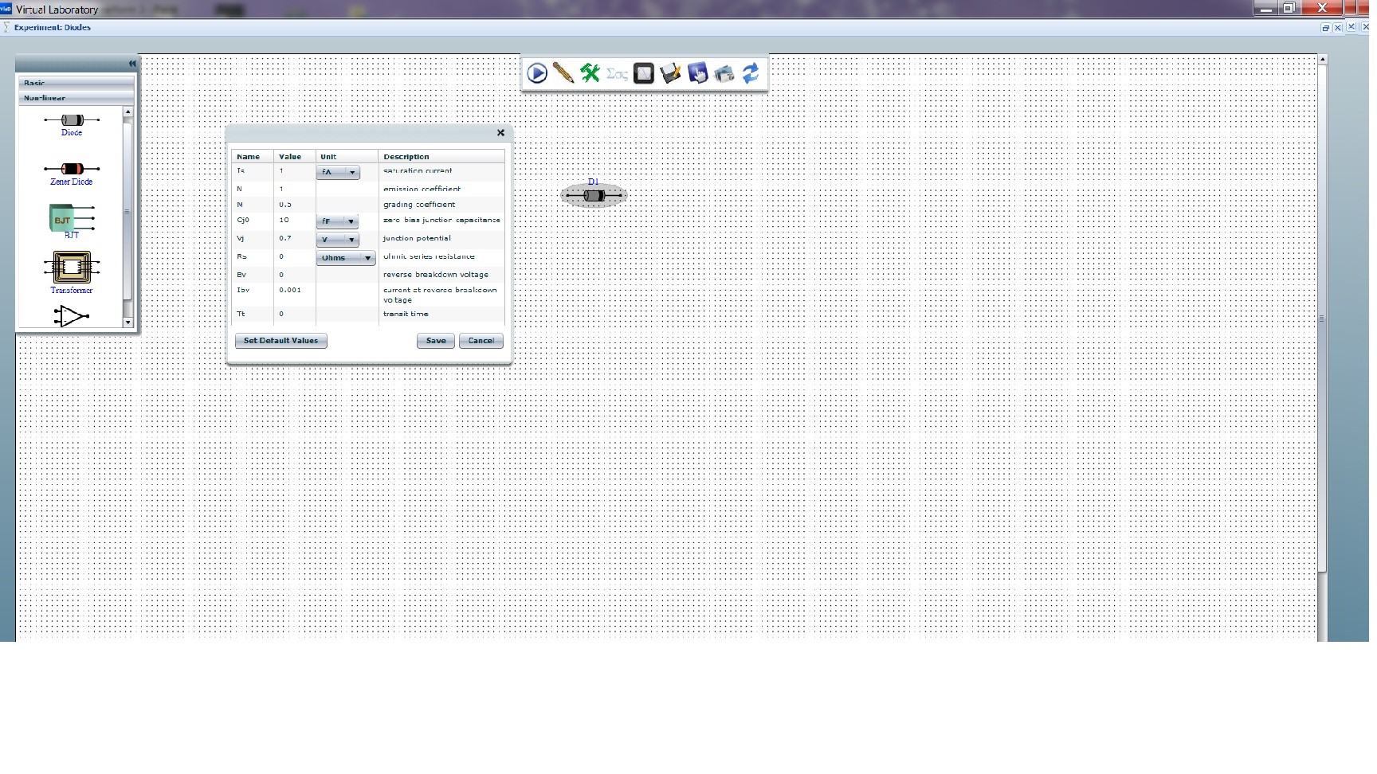Screen dimensions: 1377x774
Task: Open the saturation current unit dropdown
Action: pos(338,172)
